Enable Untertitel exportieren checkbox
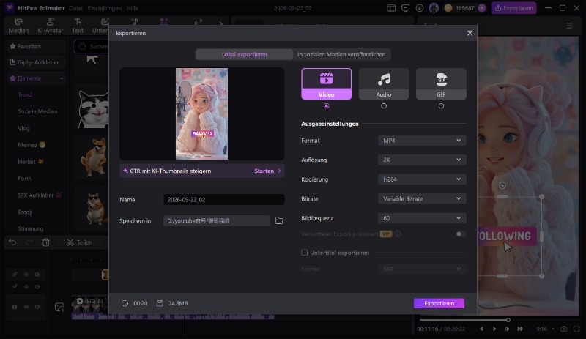Image resolution: width=586 pixels, height=339 pixels. (x=304, y=253)
